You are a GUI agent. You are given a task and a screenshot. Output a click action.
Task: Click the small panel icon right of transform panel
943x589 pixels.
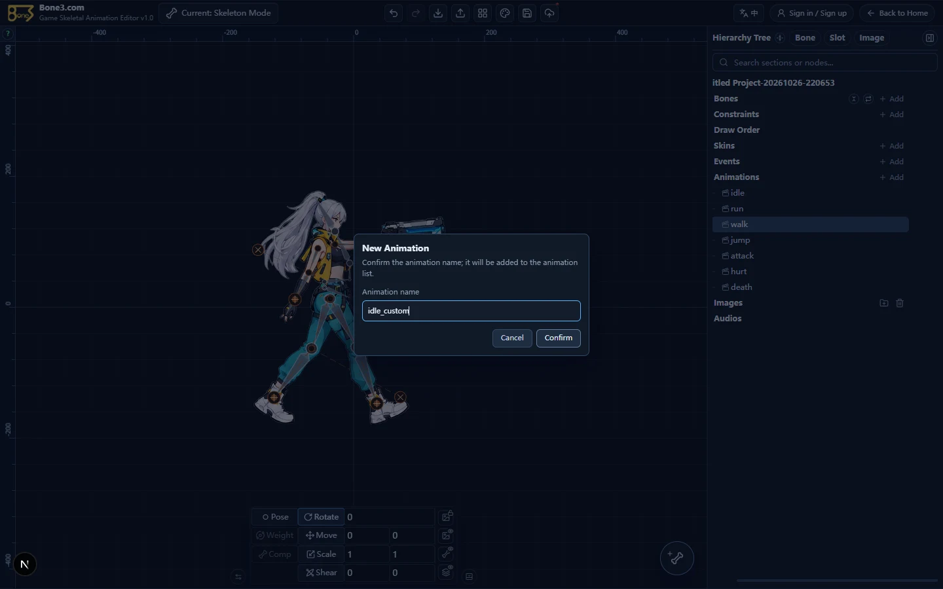click(469, 577)
